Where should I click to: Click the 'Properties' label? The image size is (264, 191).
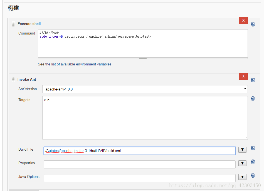tap(27, 163)
